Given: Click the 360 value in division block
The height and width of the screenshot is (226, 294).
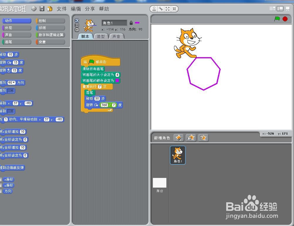Looking at the screenshot, I should [x=104, y=105].
